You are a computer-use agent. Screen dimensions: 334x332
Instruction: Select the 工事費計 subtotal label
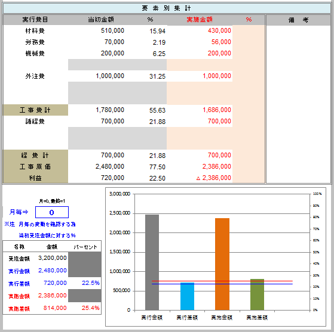click(35, 110)
